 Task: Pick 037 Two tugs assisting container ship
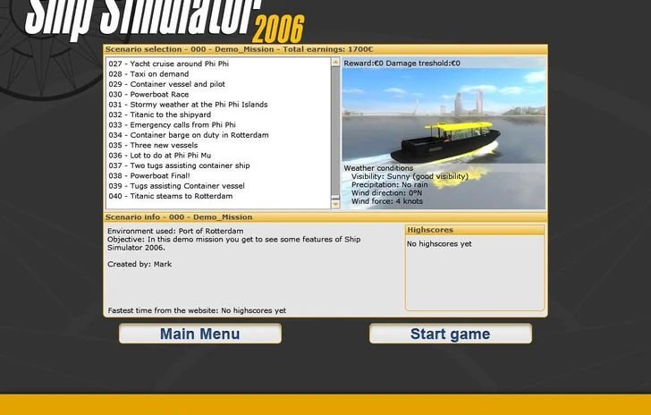point(179,165)
